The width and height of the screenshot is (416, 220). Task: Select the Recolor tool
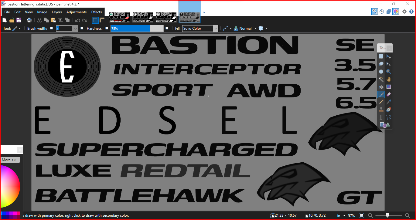pyautogui.click(x=389, y=110)
